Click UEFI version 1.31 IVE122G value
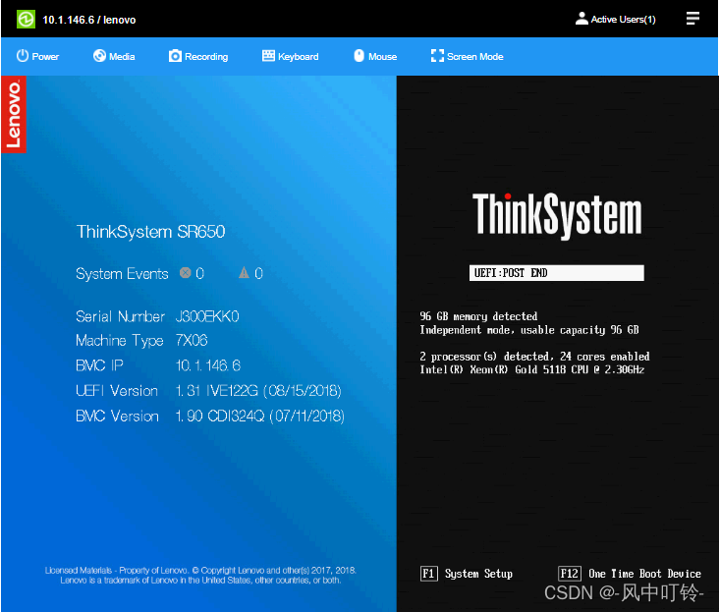The image size is (720, 612). tap(258, 391)
